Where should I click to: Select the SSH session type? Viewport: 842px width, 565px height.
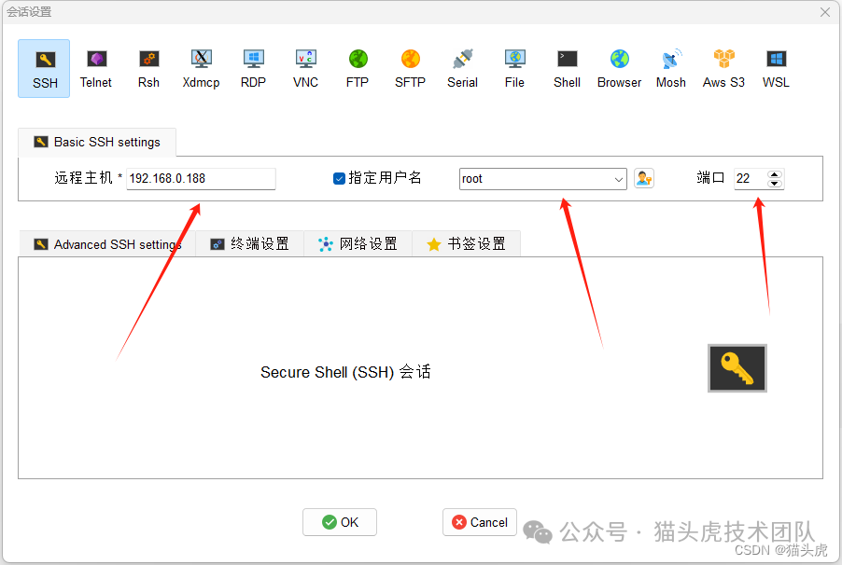(44, 68)
